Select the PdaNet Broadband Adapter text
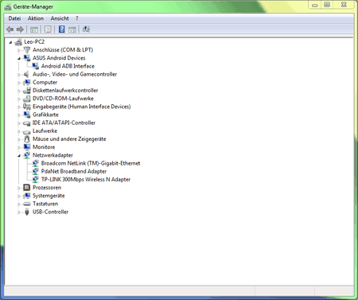The height and width of the screenshot is (300, 358). click(74, 171)
